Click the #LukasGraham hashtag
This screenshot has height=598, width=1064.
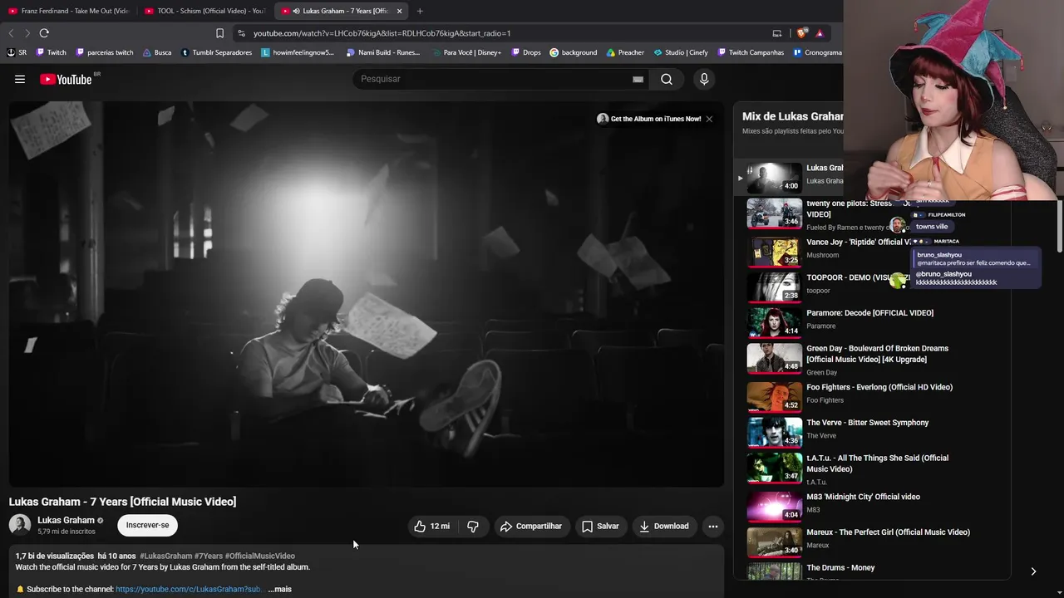coord(166,556)
